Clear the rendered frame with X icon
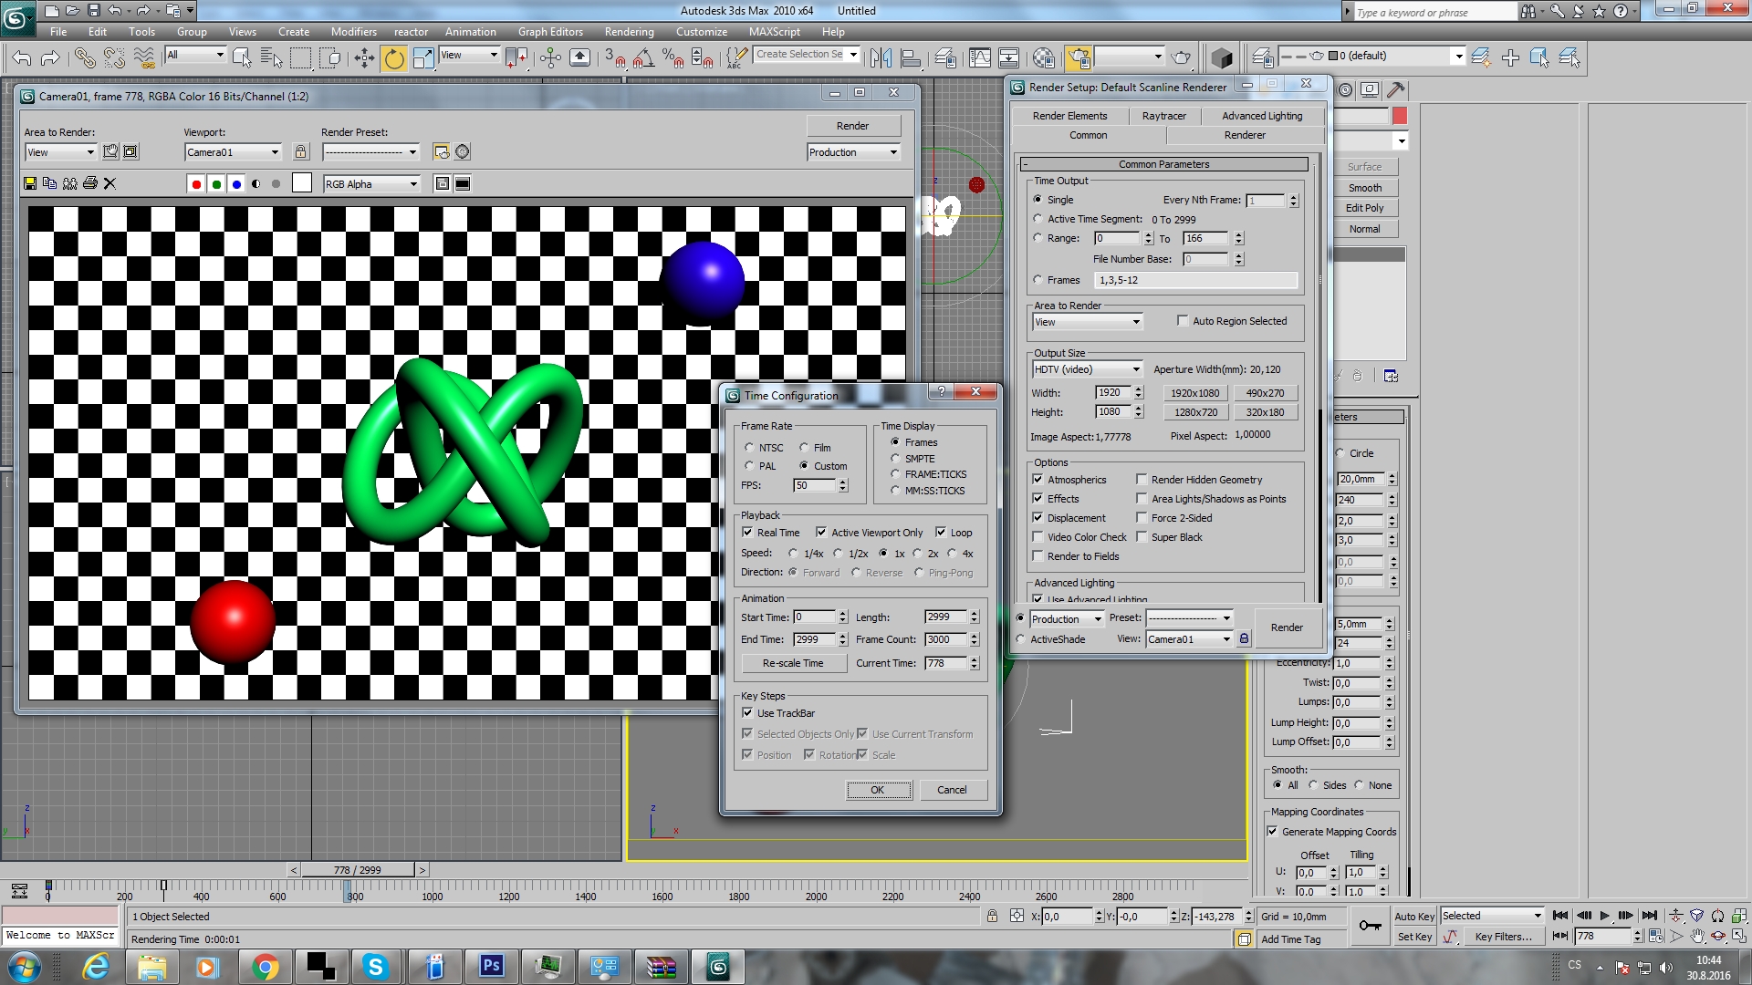The image size is (1752, 985). 110,183
